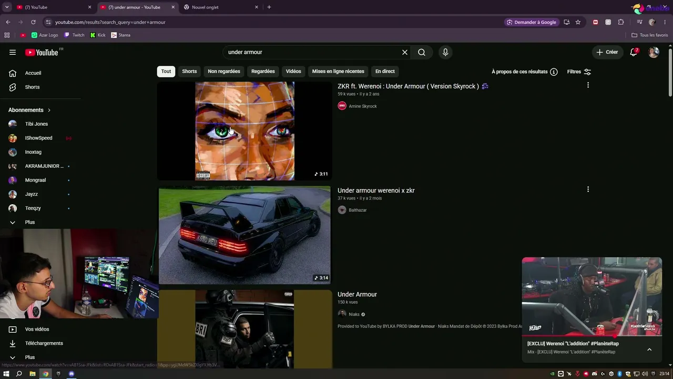Open the site information icon in address bar

(48, 22)
